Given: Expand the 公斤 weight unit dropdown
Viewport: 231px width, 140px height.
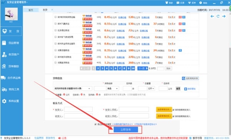Looking at the screenshot, I should [x=151, y=88].
